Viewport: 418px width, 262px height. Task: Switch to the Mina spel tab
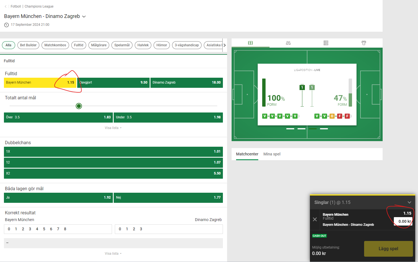click(272, 154)
